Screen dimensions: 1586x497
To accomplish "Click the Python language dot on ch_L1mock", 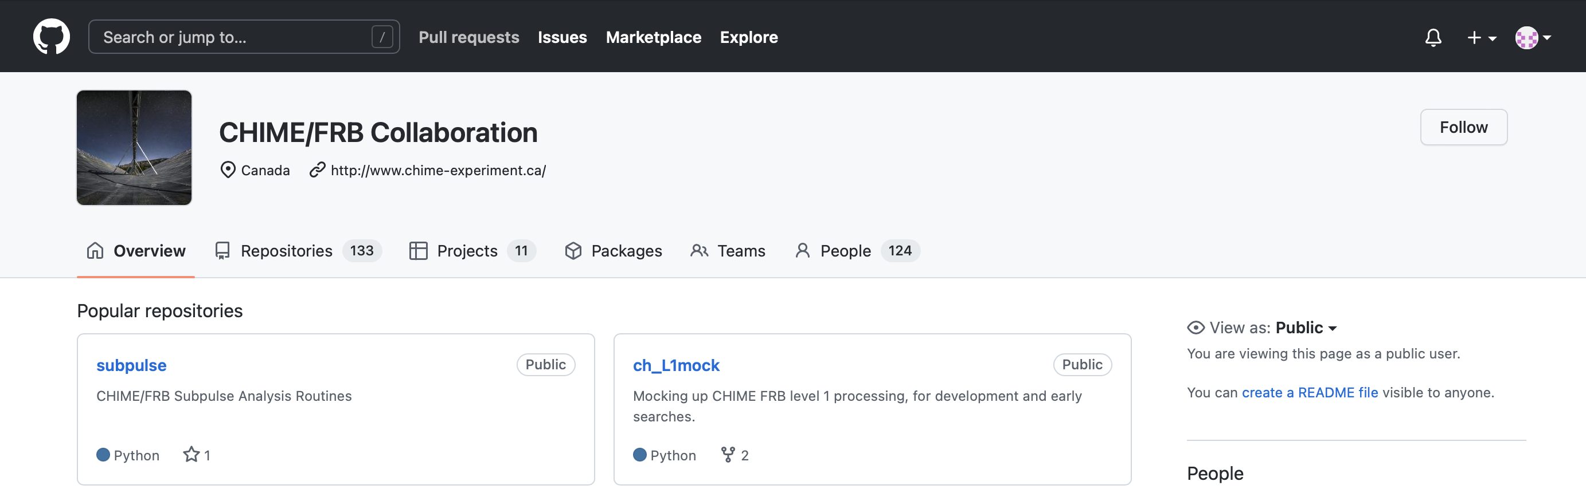I will (640, 455).
